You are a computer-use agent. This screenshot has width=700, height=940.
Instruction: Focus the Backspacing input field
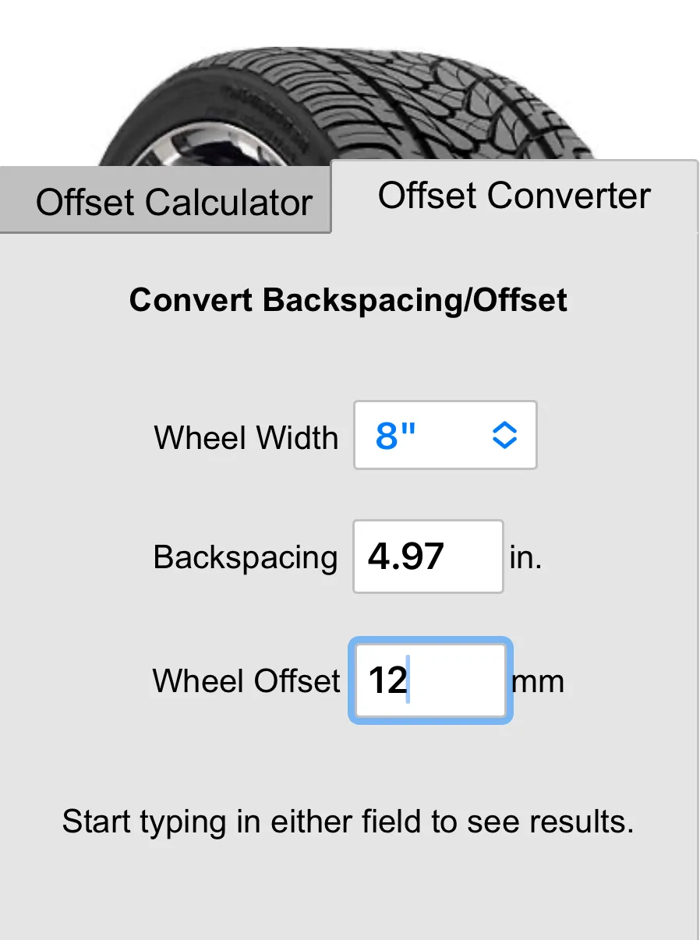pyautogui.click(x=428, y=557)
